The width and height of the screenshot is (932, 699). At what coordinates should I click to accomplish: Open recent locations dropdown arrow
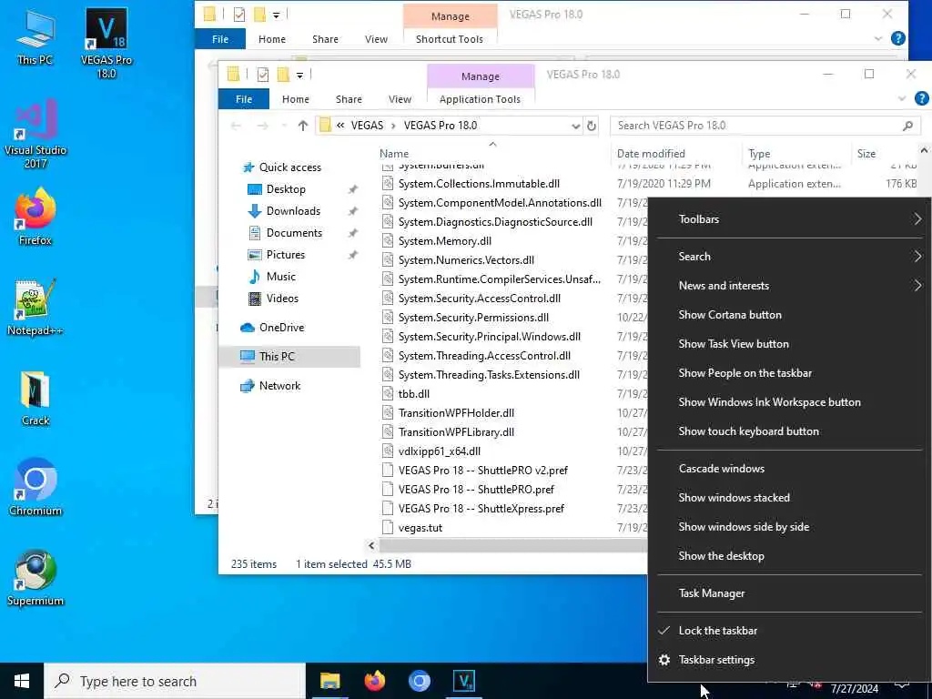pos(284,126)
